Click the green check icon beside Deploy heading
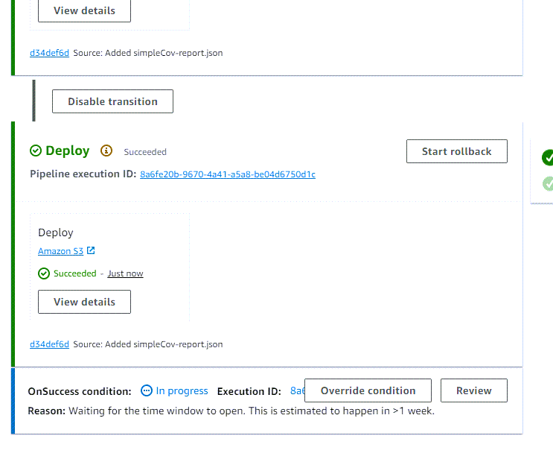Image resolution: width=553 pixels, height=462 pixels. (x=36, y=151)
